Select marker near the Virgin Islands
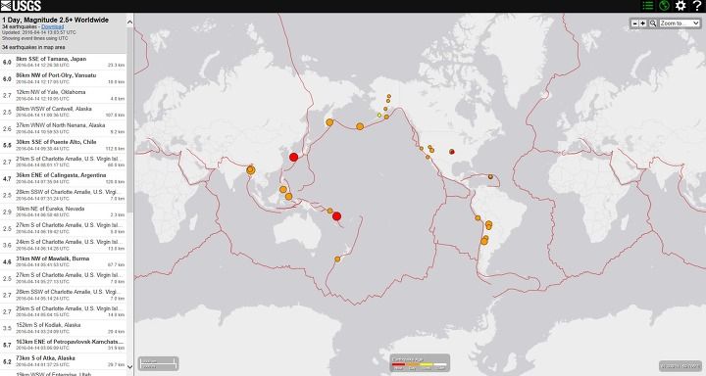The width and height of the screenshot is (706, 376). point(490,177)
